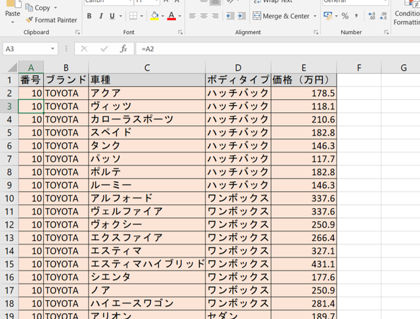Screen dimensions: 420x319
Task: Toggle underline formatting
Action: [x=112, y=16]
